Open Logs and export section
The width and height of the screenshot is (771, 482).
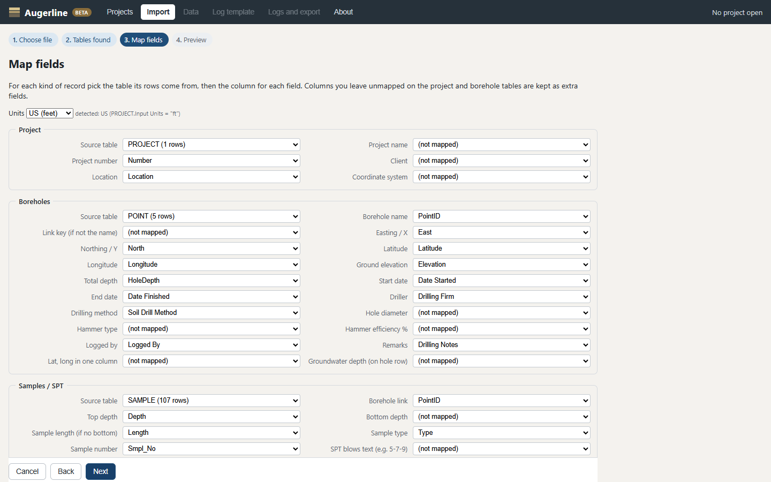[294, 12]
